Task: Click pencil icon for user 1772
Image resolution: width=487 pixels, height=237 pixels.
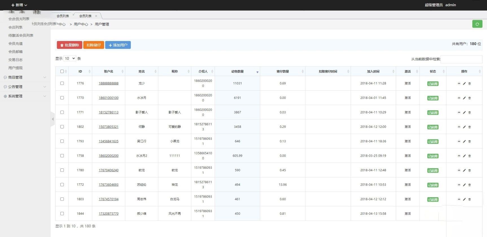Action: 464,185
